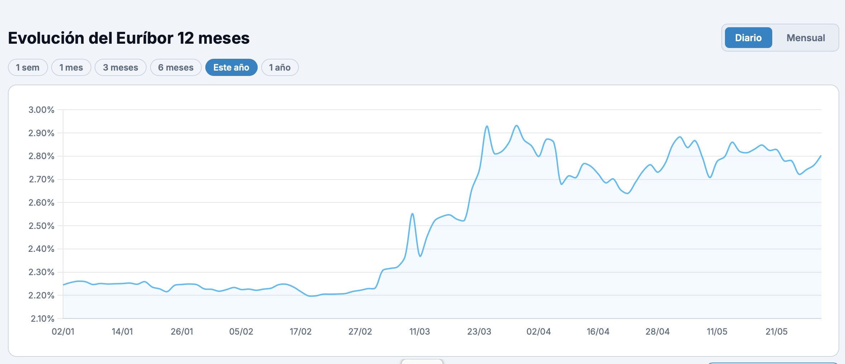Click the 21/05 date label on axis
The image size is (845, 364).
click(x=777, y=331)
